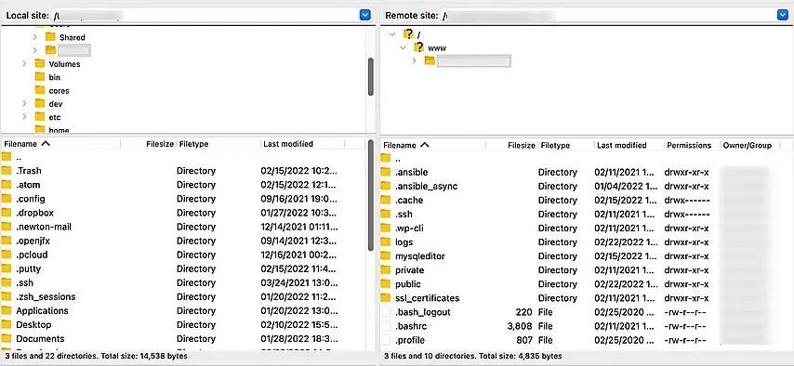794x366 pixels.
Task: Select the remote .ssh directory name
Action: pos(404,215)
